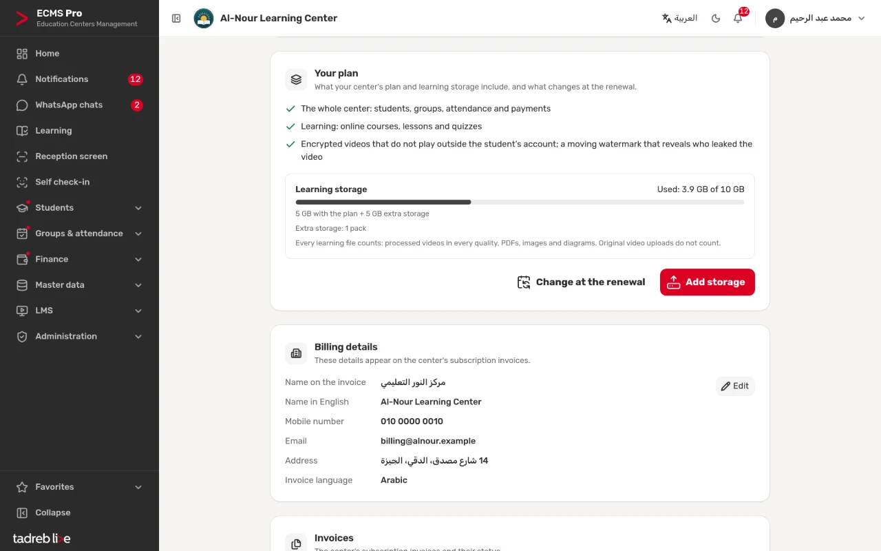Edit the billing details
This screenshot has width=881, height=551.
[x=735, y=386]
